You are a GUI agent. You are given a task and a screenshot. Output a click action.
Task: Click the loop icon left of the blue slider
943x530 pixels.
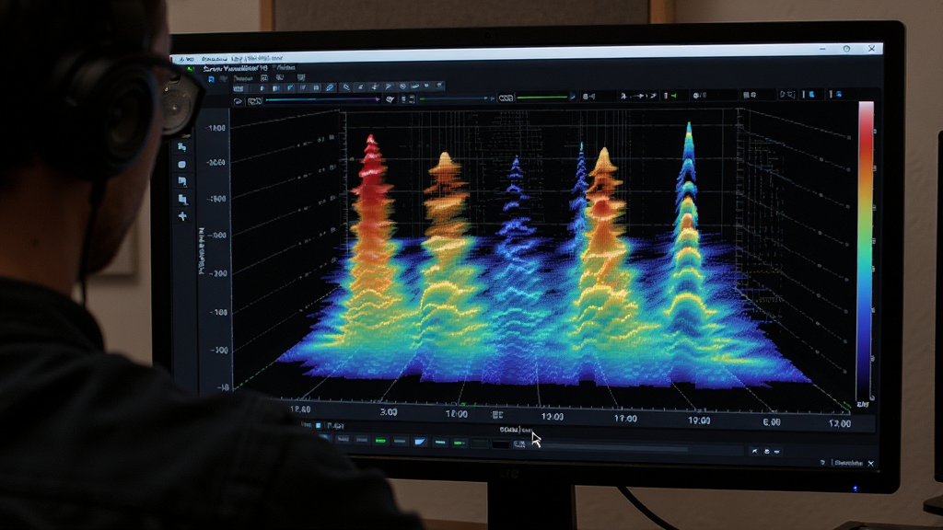(x=239, y=101)
